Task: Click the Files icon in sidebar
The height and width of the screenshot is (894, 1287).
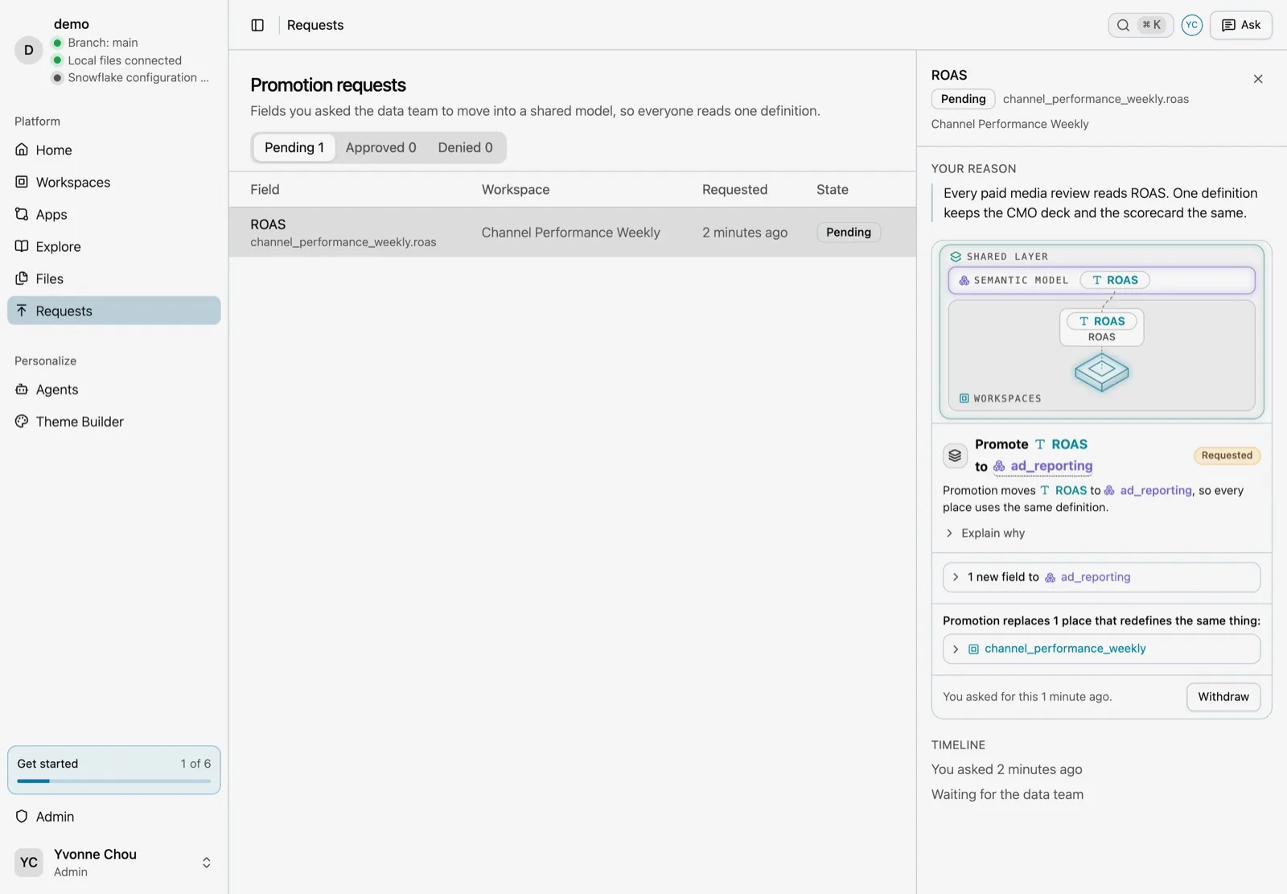Action: [x=22, y=278]
